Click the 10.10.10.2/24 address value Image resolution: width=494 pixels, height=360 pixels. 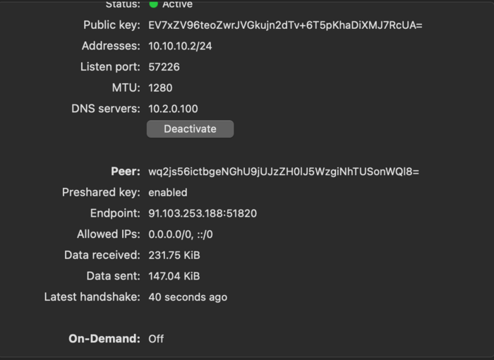[181, 46]
